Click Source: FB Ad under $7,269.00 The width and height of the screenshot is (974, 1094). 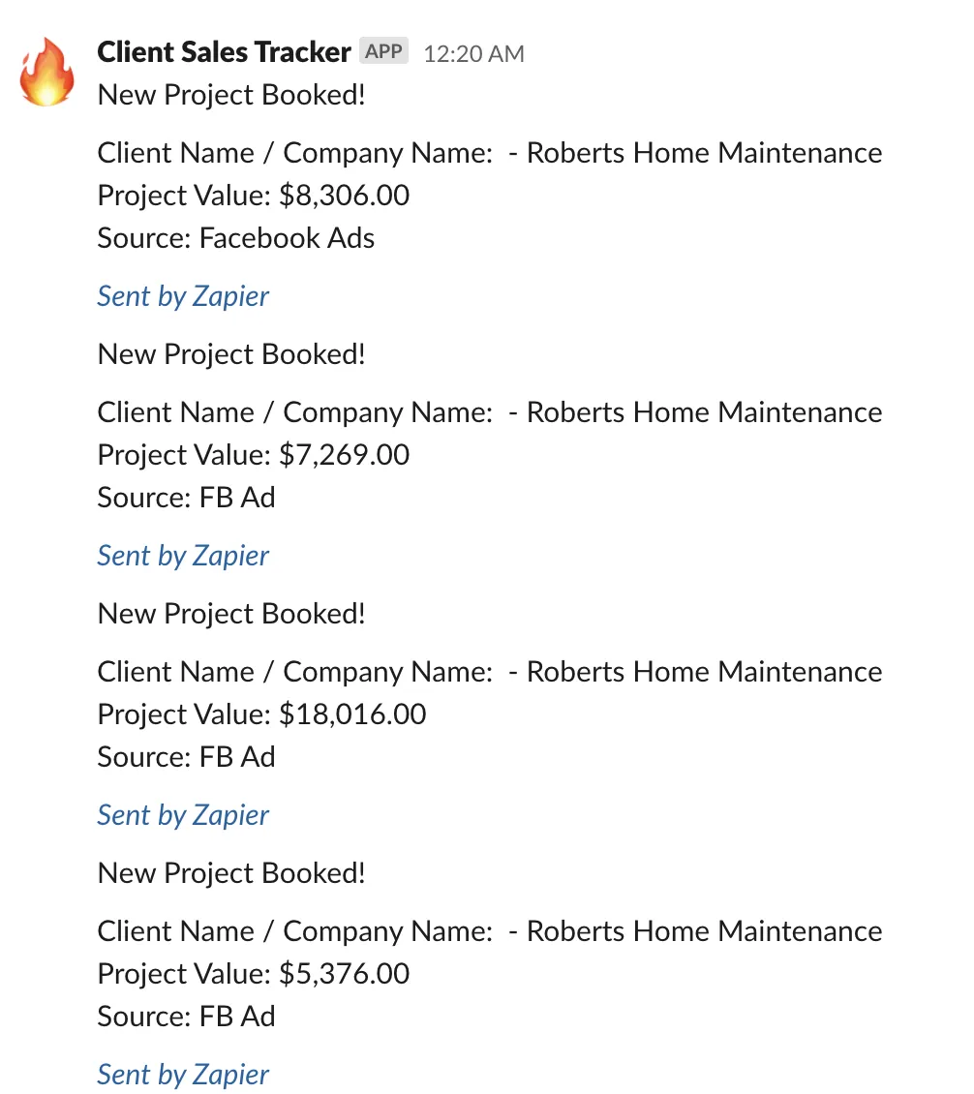click(x=186, y=498)
